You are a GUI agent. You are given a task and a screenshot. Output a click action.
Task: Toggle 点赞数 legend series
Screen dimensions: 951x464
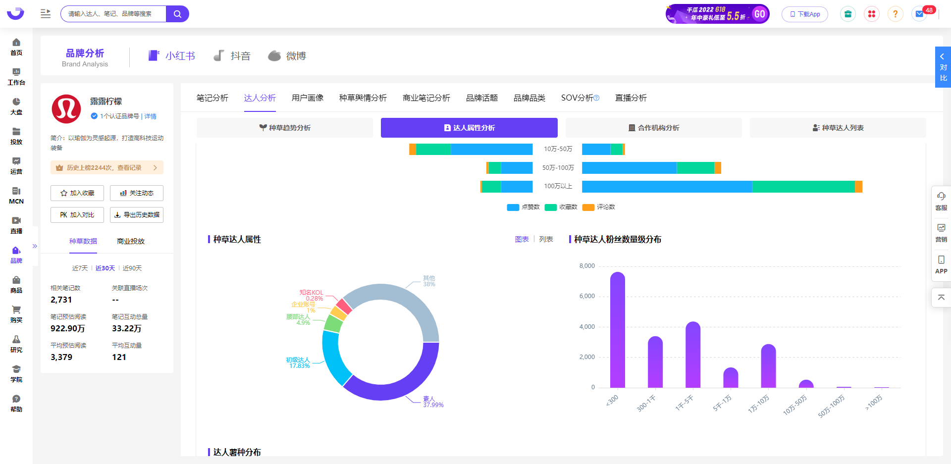523,207
